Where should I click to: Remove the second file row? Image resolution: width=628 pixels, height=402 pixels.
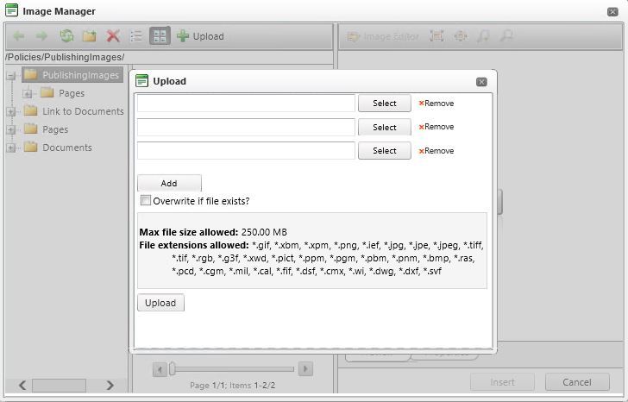click(x=436, y=127)
